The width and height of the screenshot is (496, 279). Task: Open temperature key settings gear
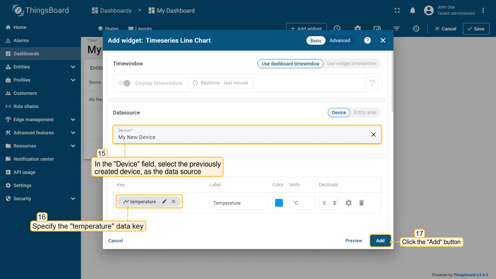pyautogui.click(x=348, y=203)
